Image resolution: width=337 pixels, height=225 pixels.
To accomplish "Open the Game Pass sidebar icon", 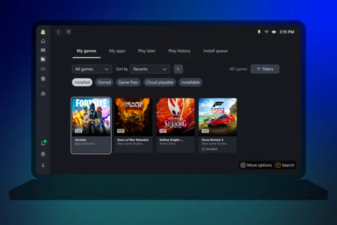I will click(x=43, y=50).
